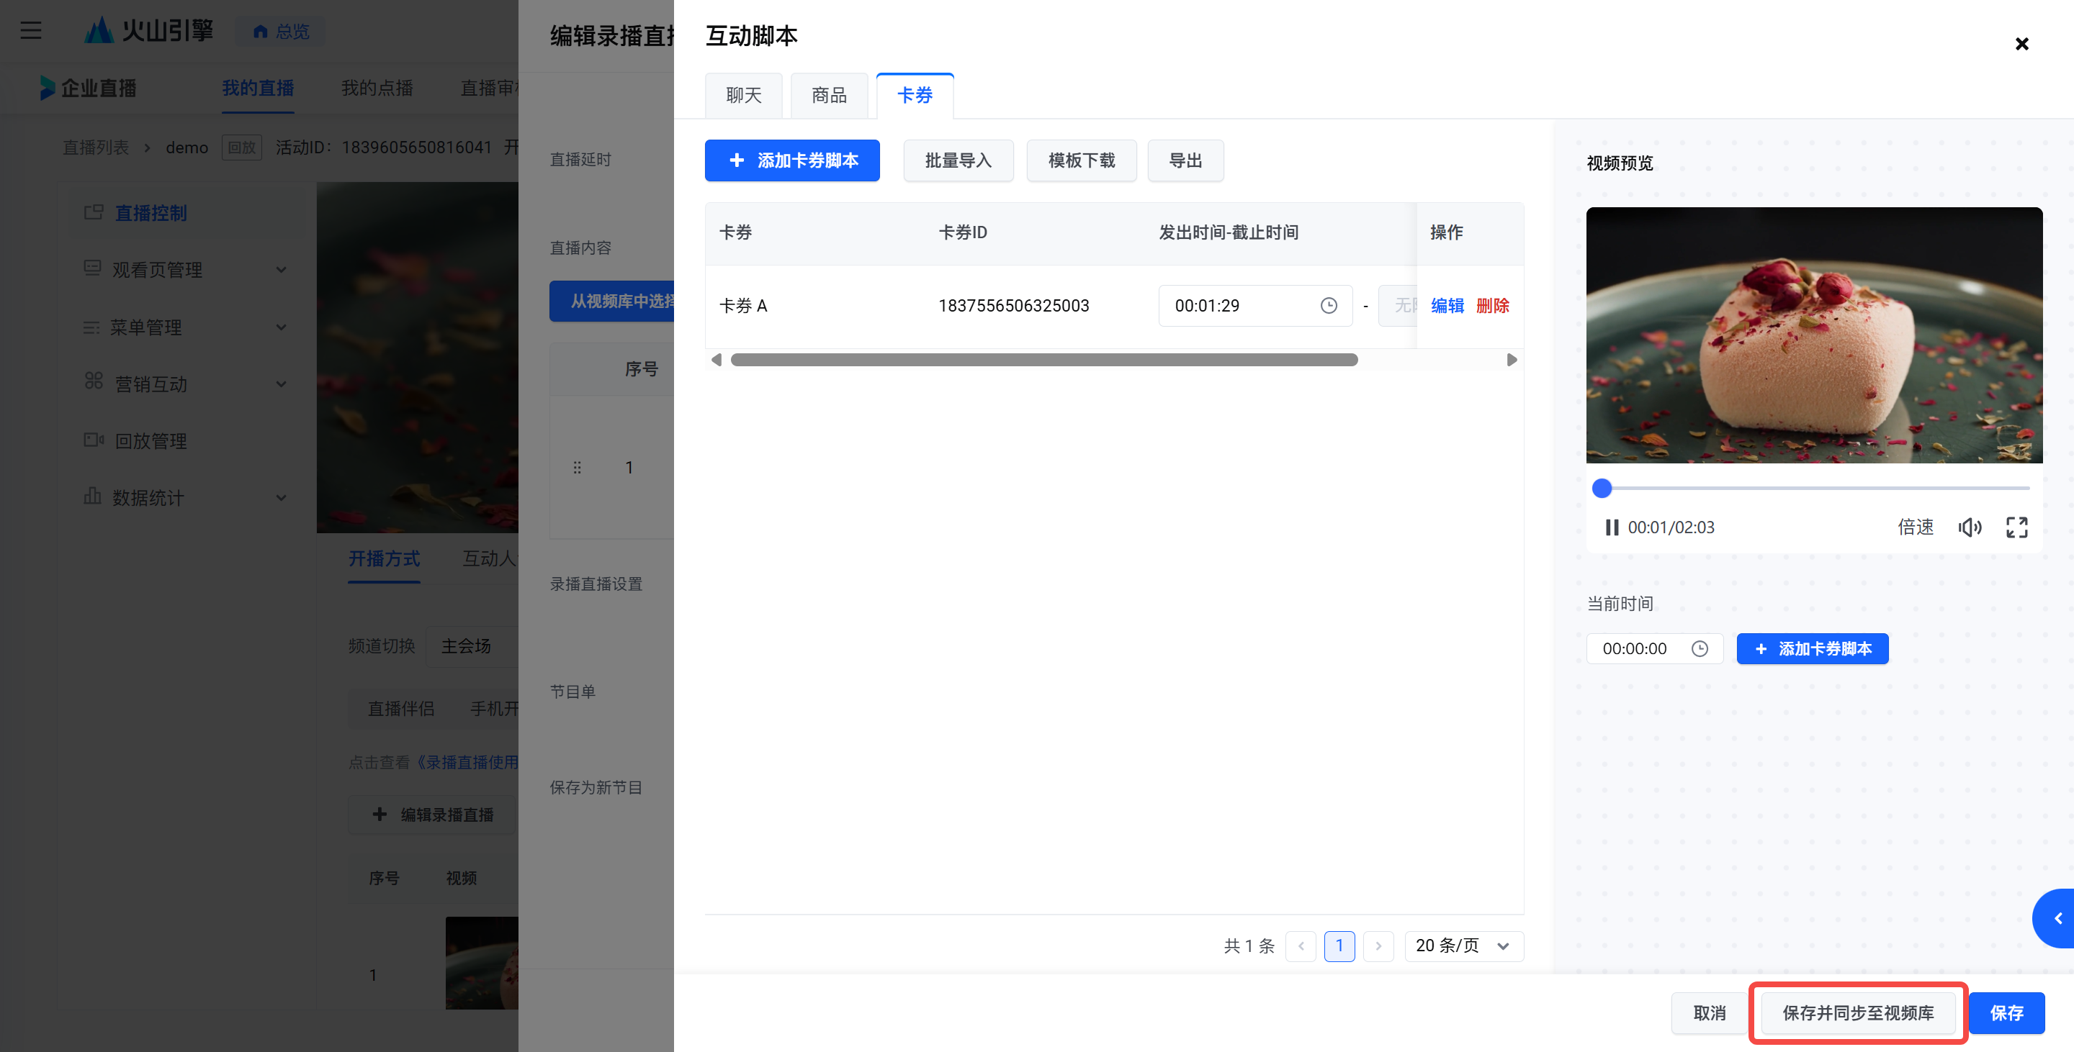Viewport: 2074px width, 1052px height.
Task: Open the 倍速 playback speed menu
Action: tap(1916, 527)
